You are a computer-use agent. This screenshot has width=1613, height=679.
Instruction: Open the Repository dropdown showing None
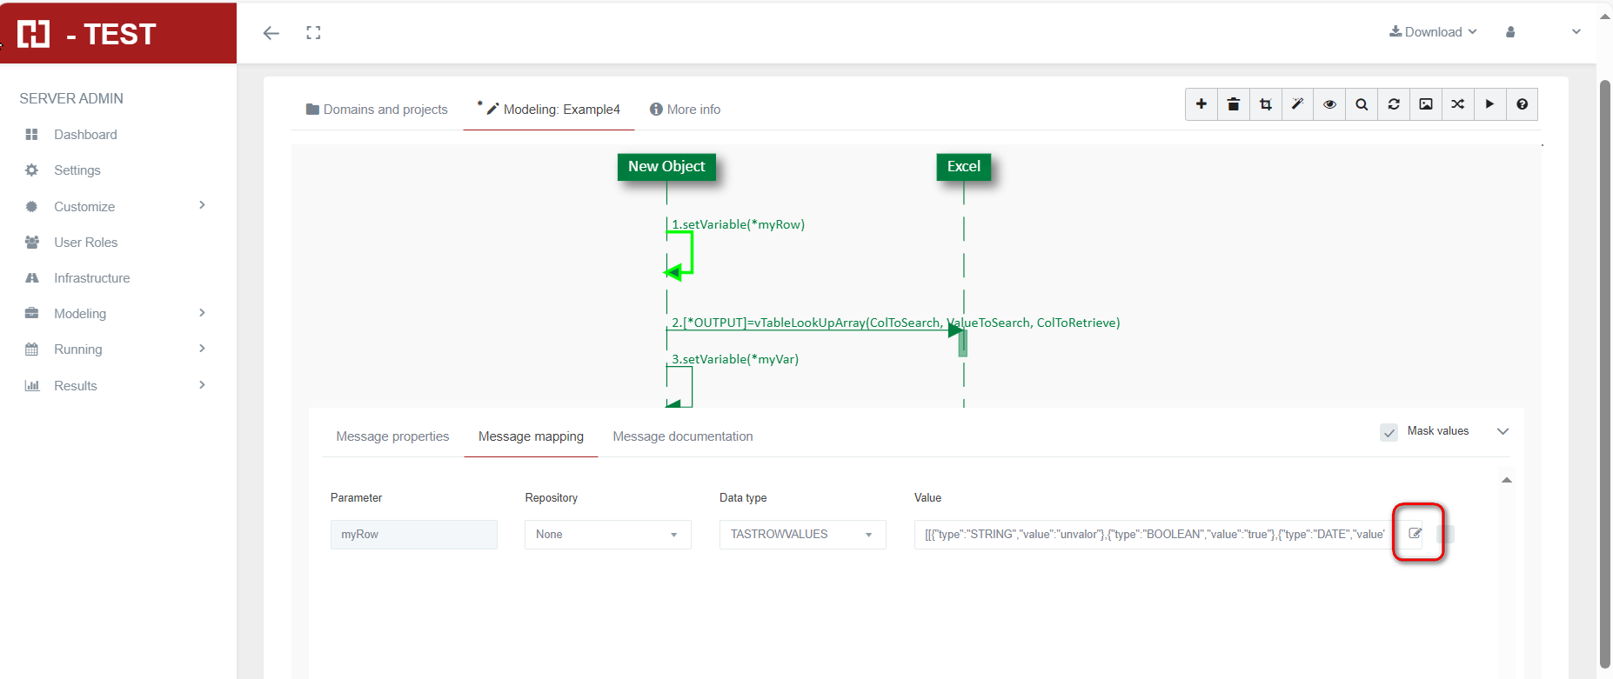pos(607,535)
